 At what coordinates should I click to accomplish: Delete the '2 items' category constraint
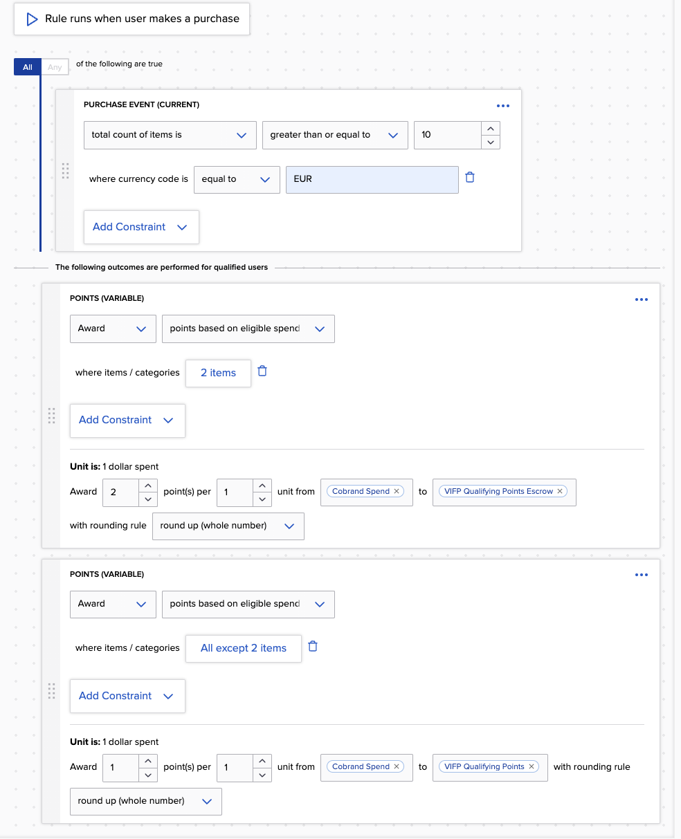(x=262, y=371)
